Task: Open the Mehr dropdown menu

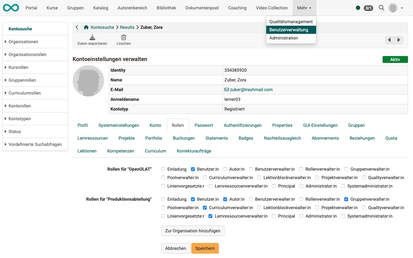Action: point(304,8)
